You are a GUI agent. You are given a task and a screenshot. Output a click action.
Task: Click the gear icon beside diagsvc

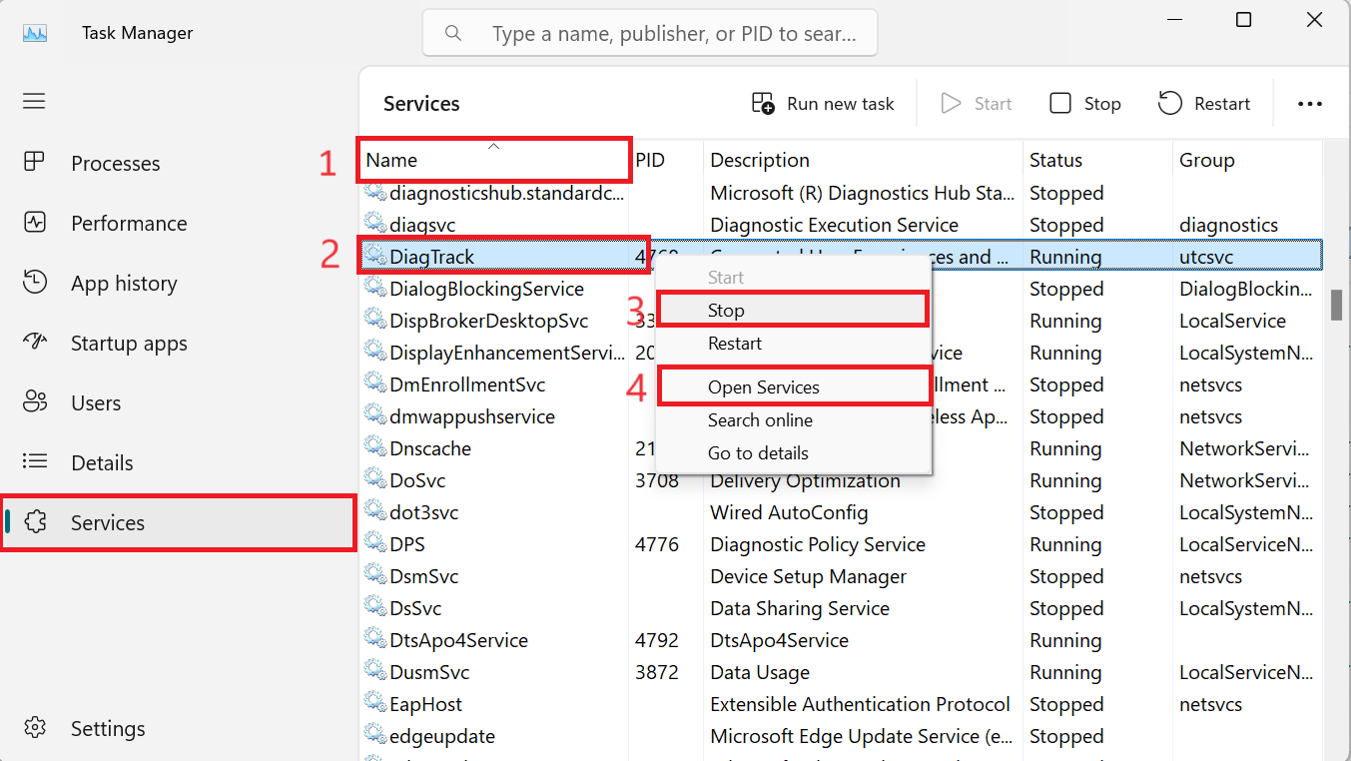point(374,225)
